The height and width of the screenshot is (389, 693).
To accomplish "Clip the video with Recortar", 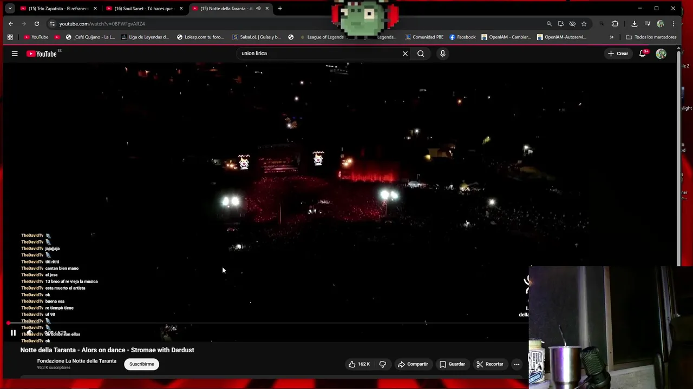I will (489, 364).
